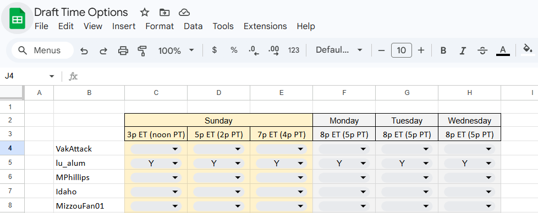Select column C header
538x213 pixels.
(156, 92)
